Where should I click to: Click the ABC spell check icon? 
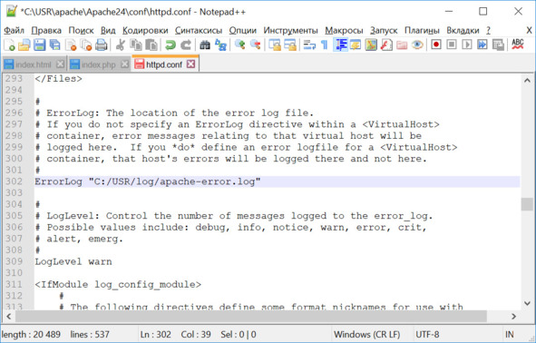518,44
